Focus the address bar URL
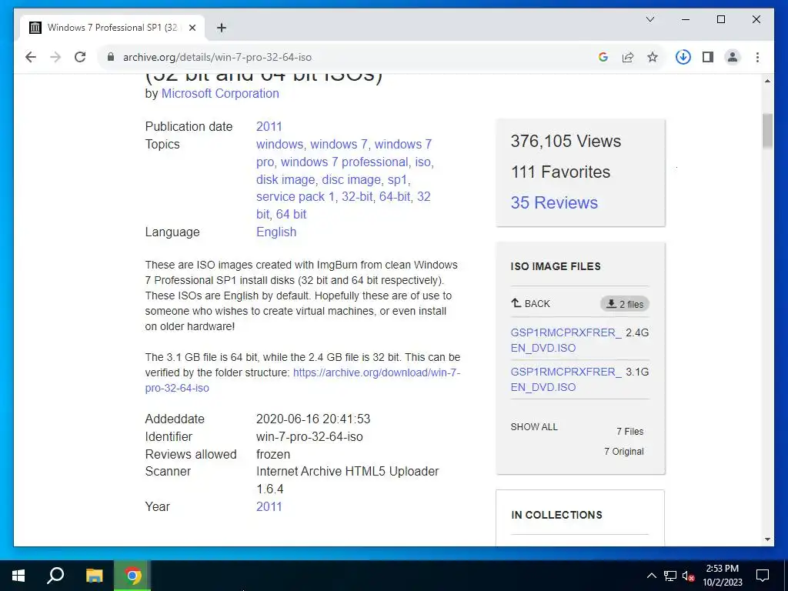 (x=217, y=57)
